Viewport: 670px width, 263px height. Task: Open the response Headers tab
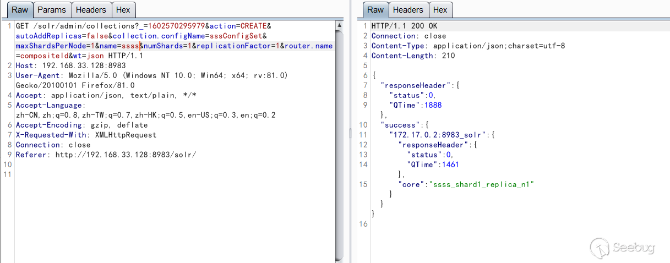point(408,10)
